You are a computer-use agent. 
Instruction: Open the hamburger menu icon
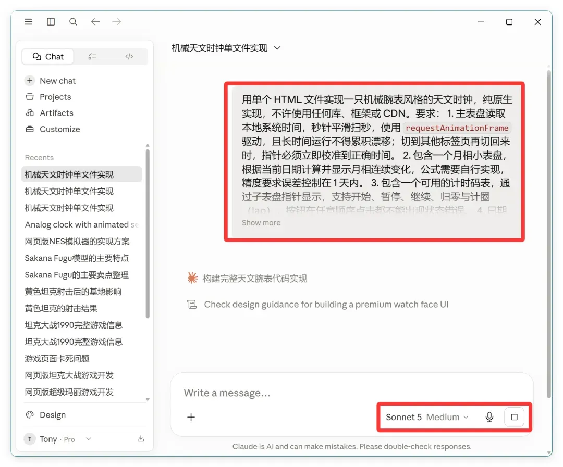click(28, 22)
